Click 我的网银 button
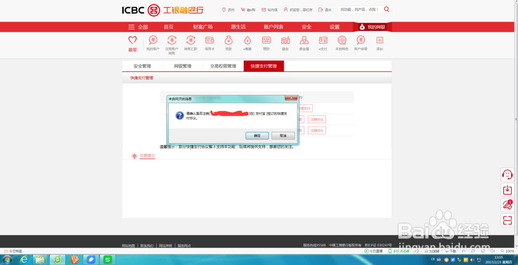Viewport: 518px width, 265px height. [x=372, y=27]
